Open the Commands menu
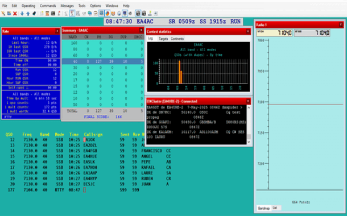Image resolution: width=347 pixels, height=216 pixels. (x=48, y=6)
